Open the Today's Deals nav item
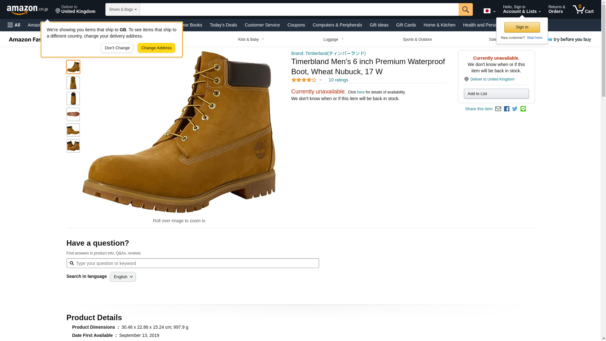This screenshot has height=341, width=606. [x=223, y=25]
